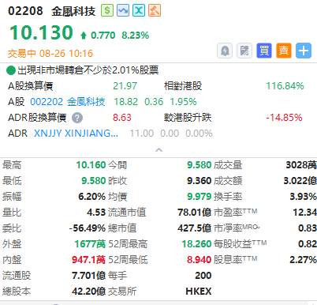Click the 委比 value -56.49%
317x305 pixels.
pyautogui.click(x=88, y=228)
